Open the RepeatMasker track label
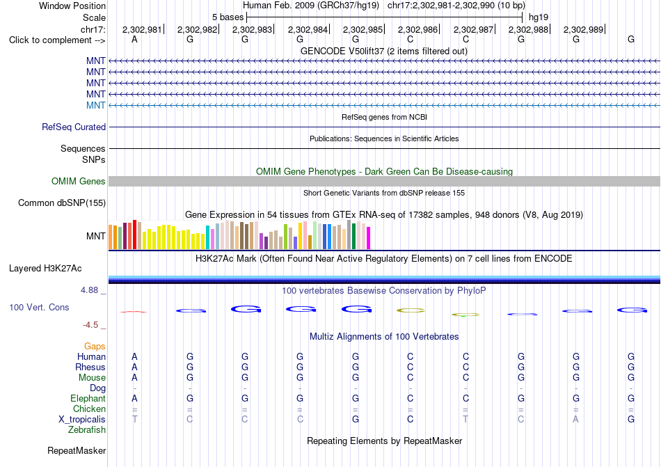 click(77, 450)
